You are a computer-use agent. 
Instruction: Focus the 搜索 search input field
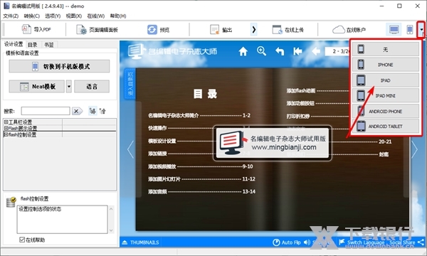(x=46, y=111)
